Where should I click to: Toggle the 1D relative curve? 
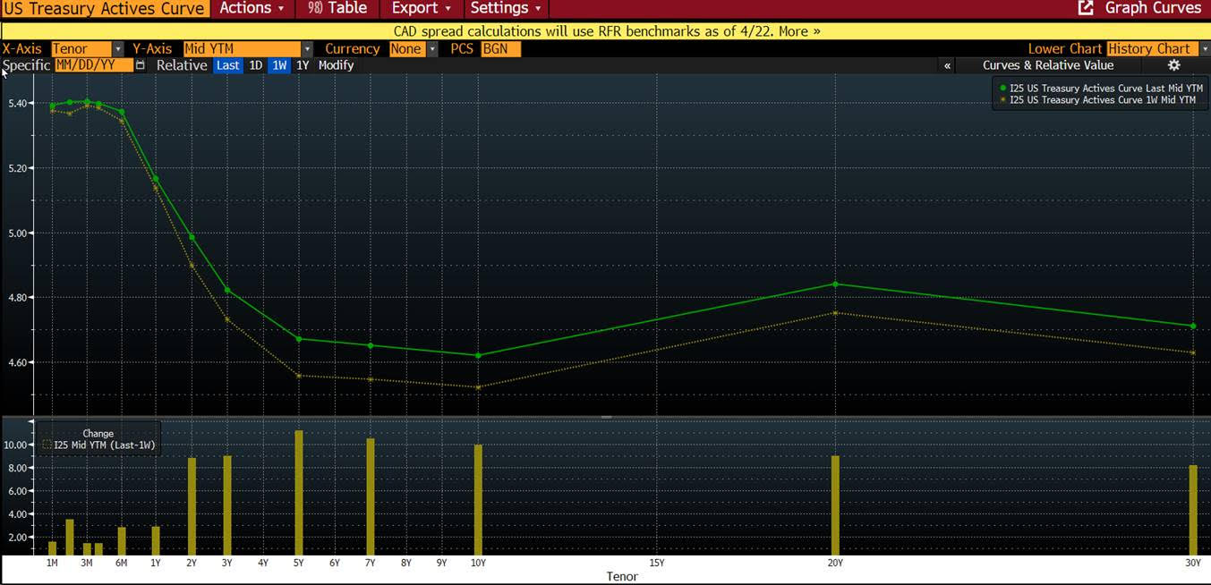tap(256, 65)
